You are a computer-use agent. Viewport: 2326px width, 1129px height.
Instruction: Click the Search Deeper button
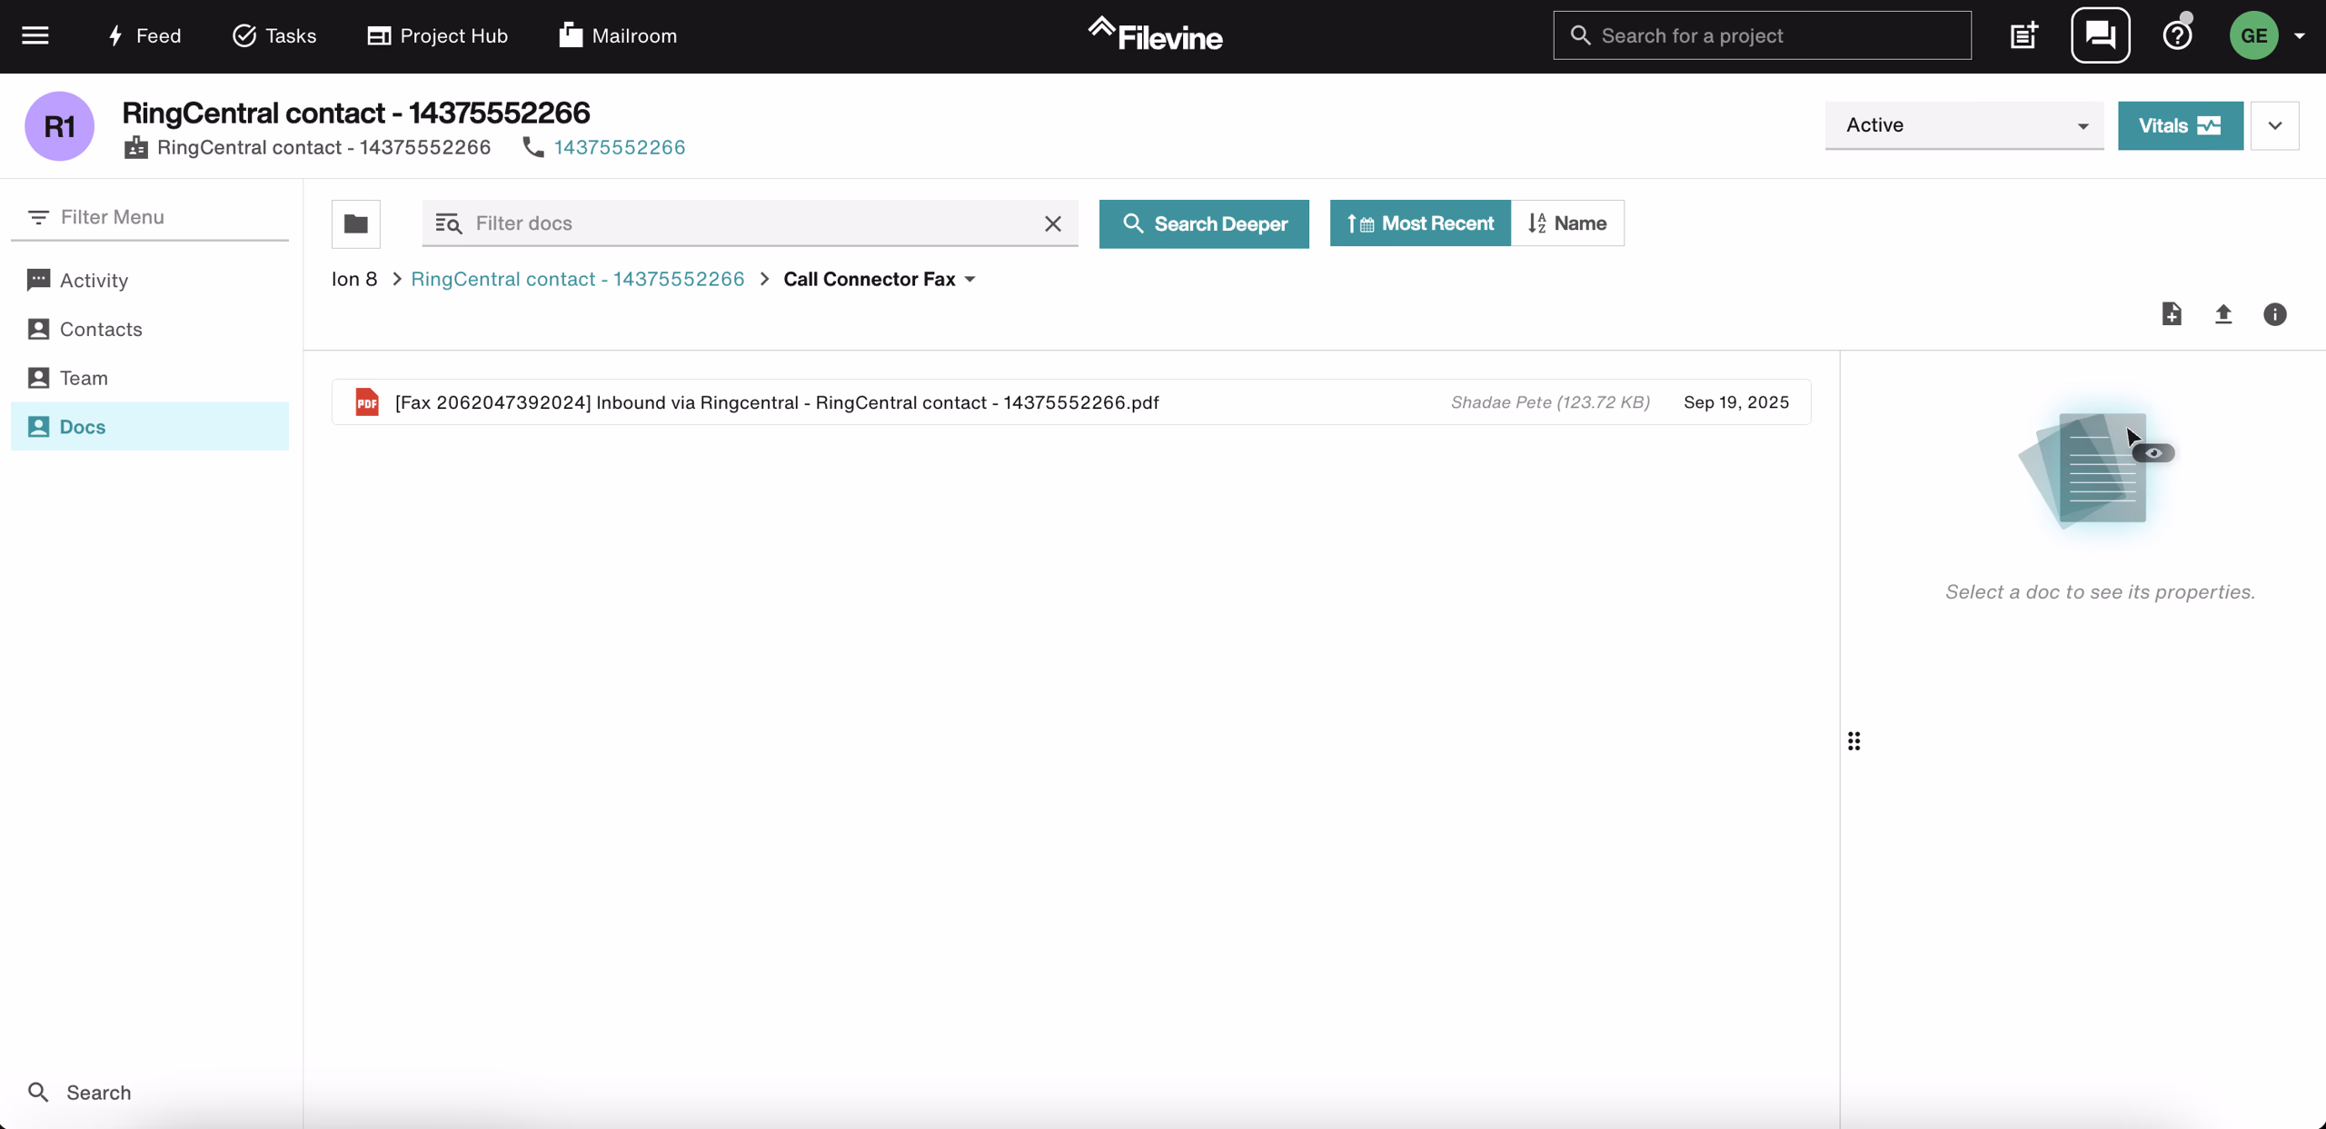(1203, 223)
